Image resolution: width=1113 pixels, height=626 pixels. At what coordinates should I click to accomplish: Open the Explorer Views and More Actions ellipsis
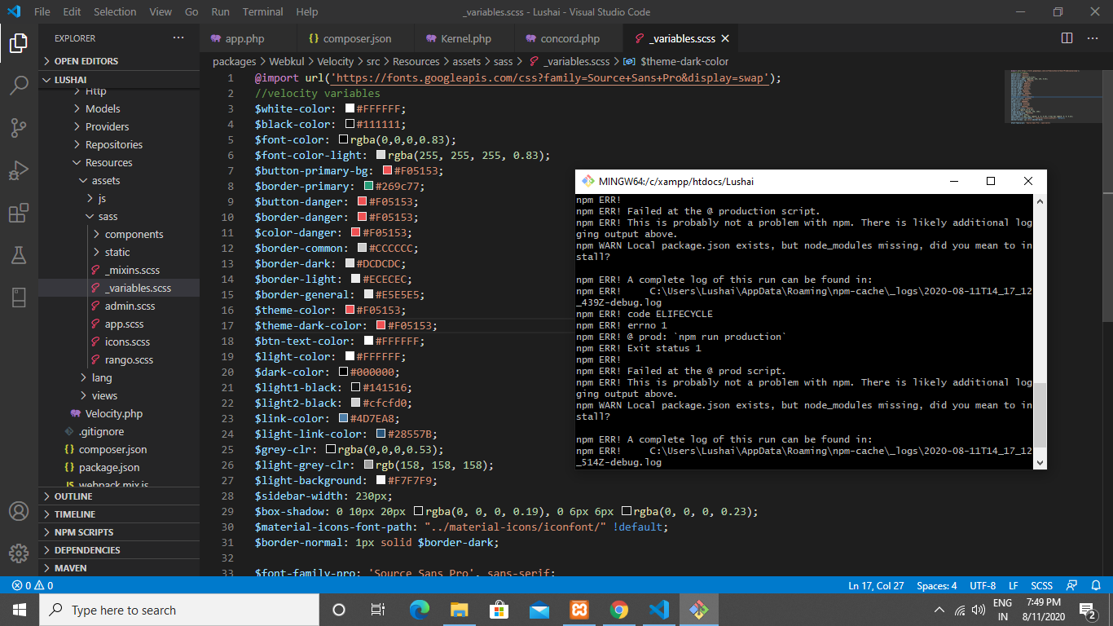(x=178, y=38)
